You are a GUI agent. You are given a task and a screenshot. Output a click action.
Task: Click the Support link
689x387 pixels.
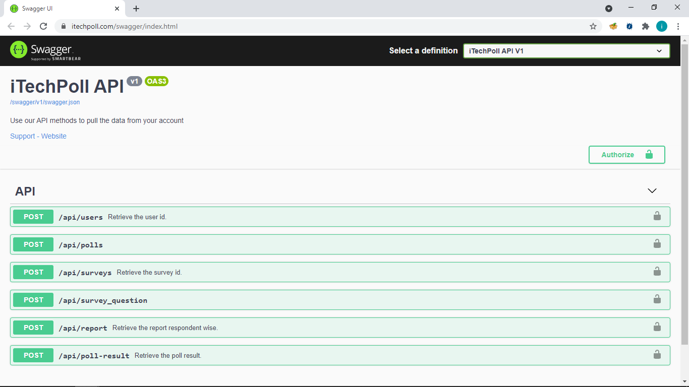click(23, 136)
